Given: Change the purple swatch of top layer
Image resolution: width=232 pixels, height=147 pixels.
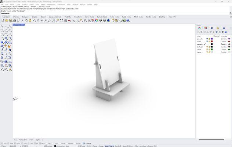Looking at the screenshot, I should [212, 39].
